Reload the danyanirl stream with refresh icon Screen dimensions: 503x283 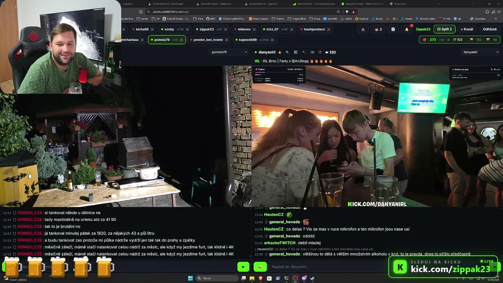point(320,52)
